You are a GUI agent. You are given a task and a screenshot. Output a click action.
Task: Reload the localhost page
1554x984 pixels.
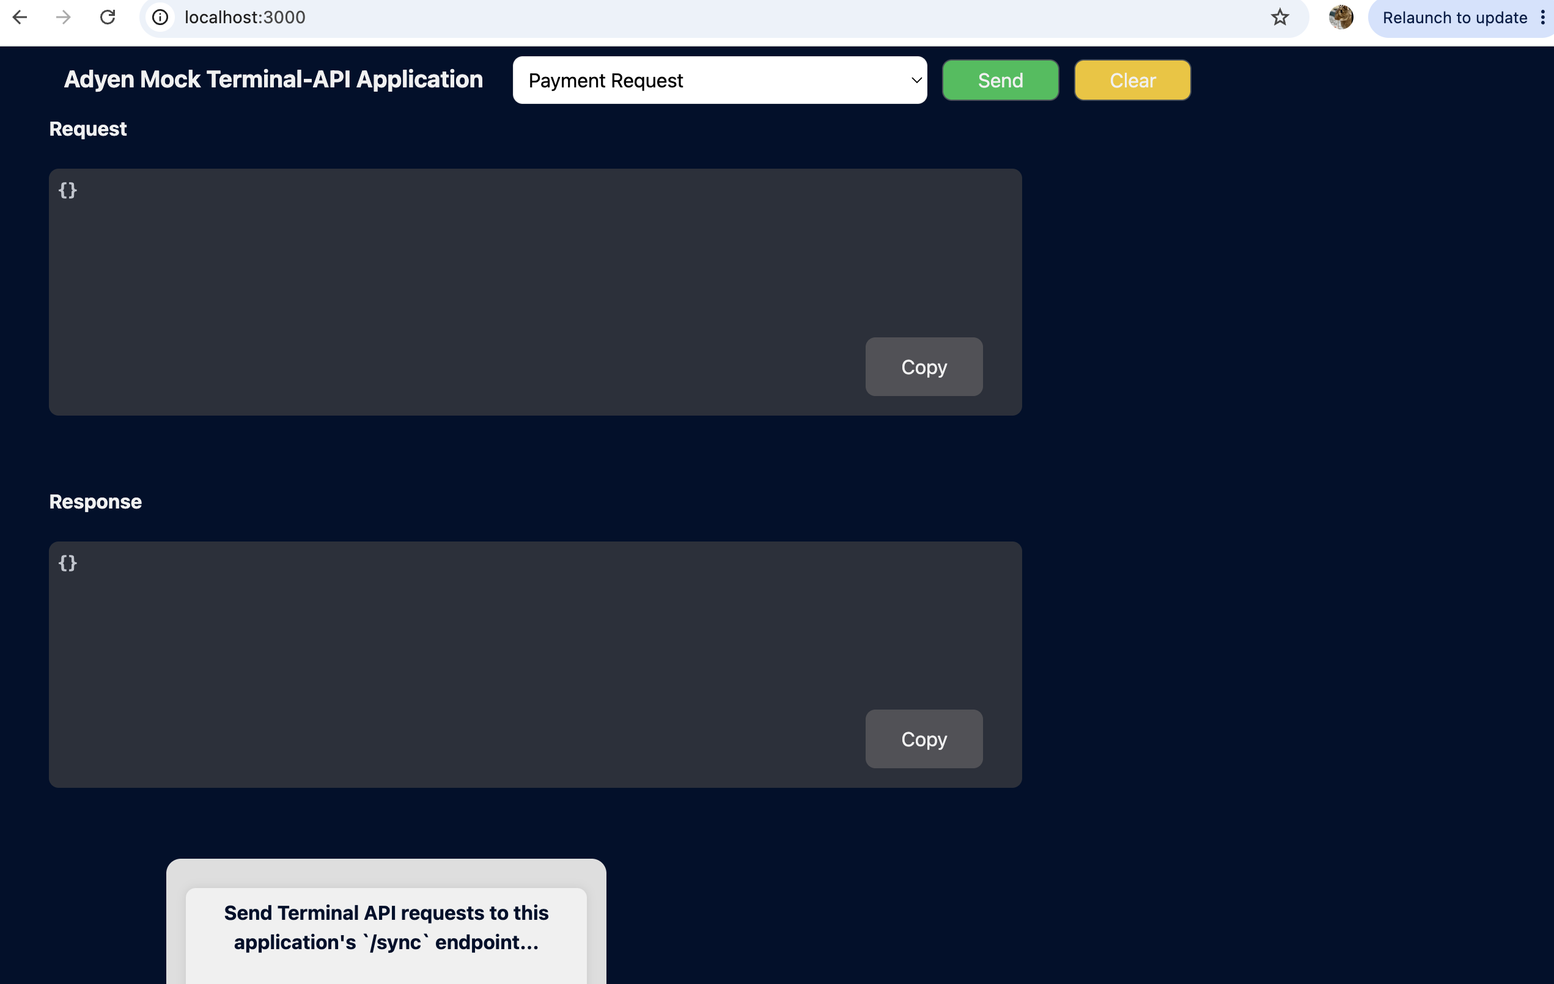[x=107, y=18]
